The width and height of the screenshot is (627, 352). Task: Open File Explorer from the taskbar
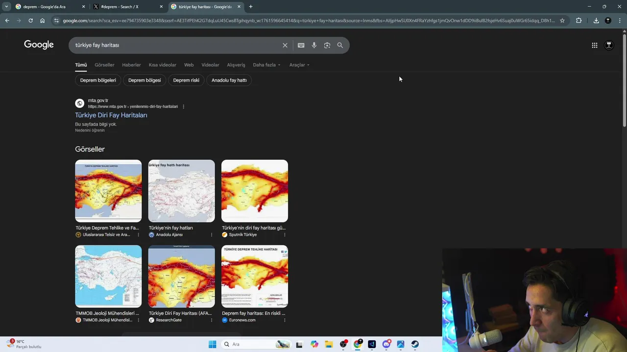pyautogui.click(x=329, y=344)
